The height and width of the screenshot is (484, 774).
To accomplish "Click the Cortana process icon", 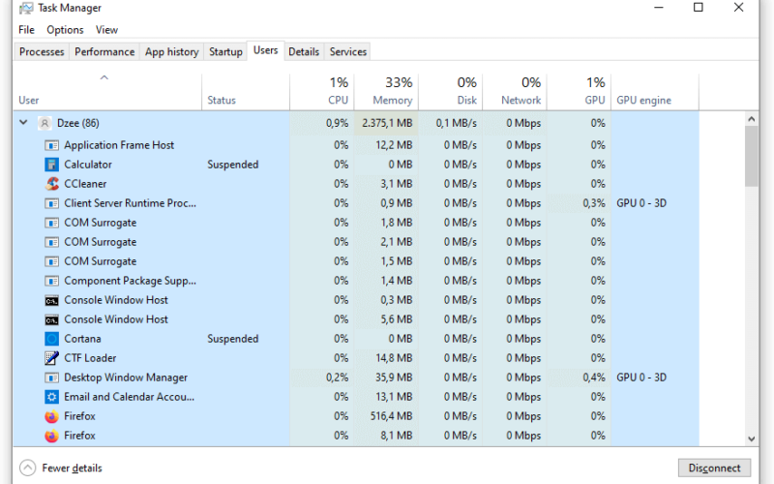I will click(51, 339).
